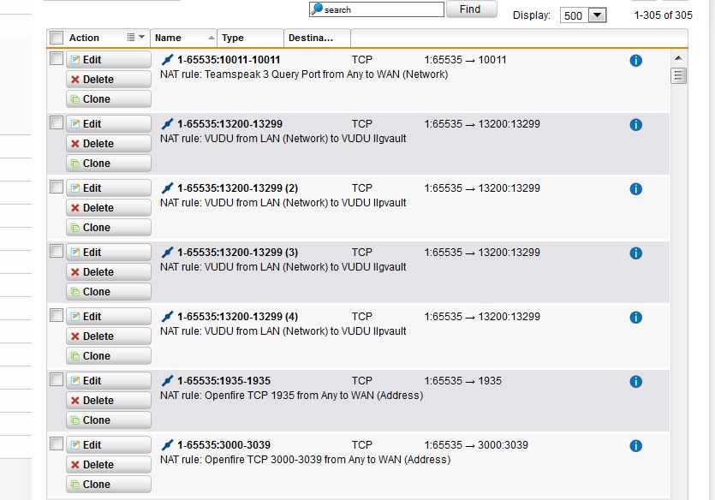Screen dimensions: 715x500
Task: Click the rule name '1-65535:3000-3039'
Action: 223,445
